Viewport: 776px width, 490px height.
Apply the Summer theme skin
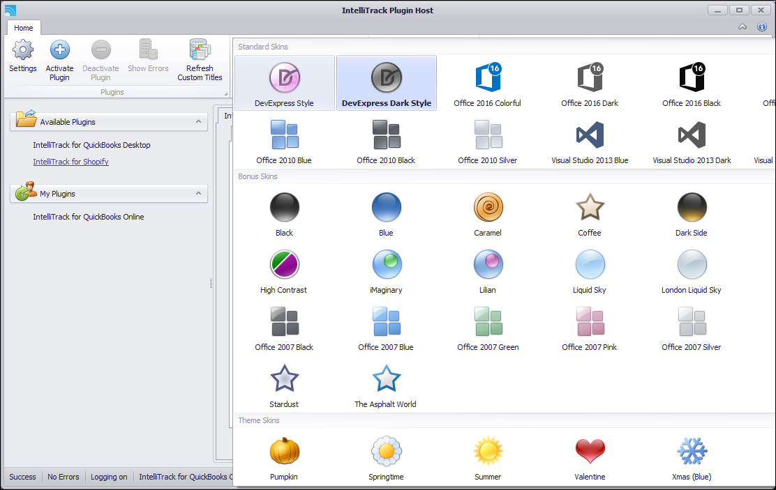point(488,458)
